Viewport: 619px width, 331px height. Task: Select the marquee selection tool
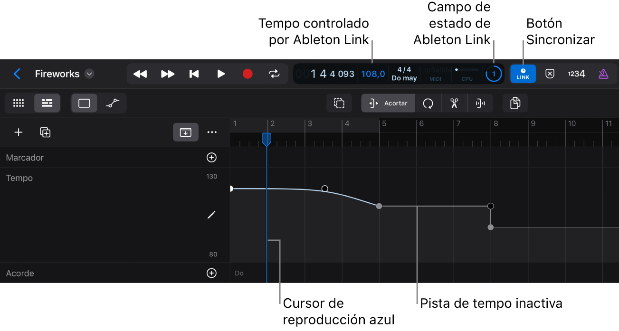339,103
